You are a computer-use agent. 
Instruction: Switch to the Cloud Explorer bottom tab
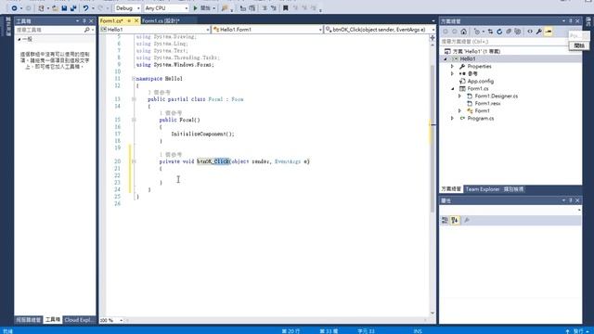point(79,320)
